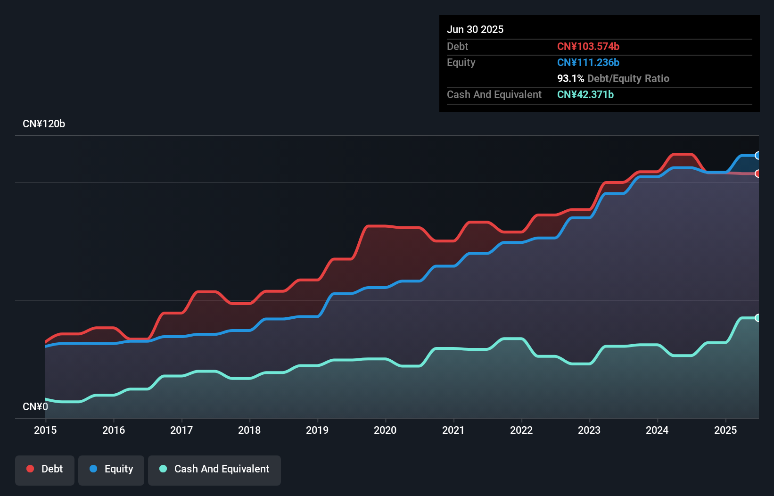Screen dimensions: 774x496
Task: Click the blue Equity legend dot
Action: pos(93,469)
